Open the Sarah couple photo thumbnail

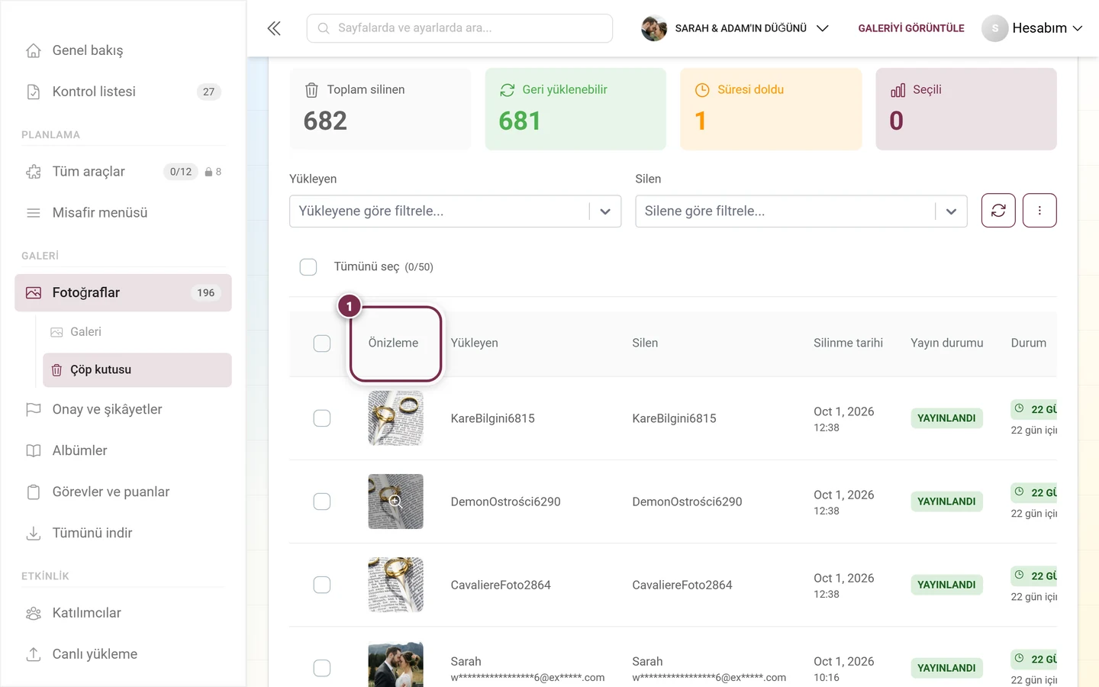coord(395,665)
